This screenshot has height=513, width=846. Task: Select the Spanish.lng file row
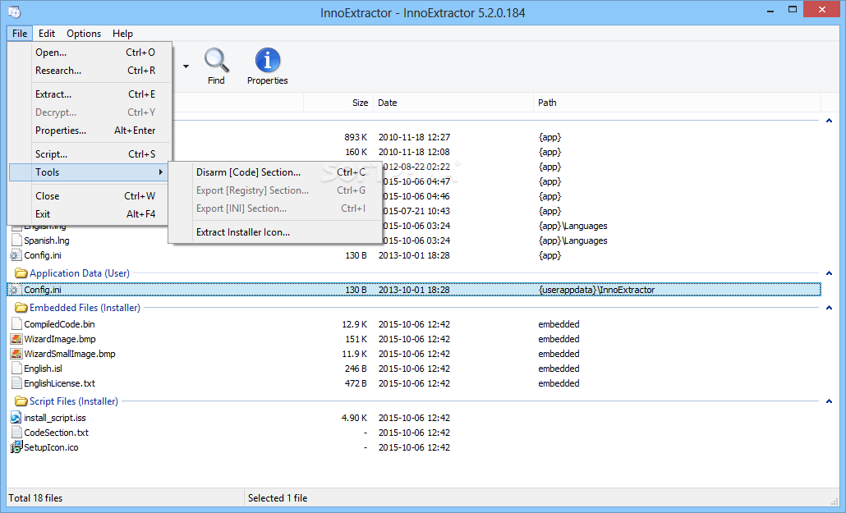[414, 240]
